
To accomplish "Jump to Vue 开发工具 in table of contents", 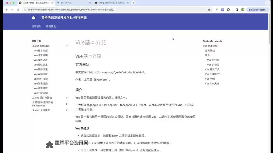I will click(x=212, y=69).
